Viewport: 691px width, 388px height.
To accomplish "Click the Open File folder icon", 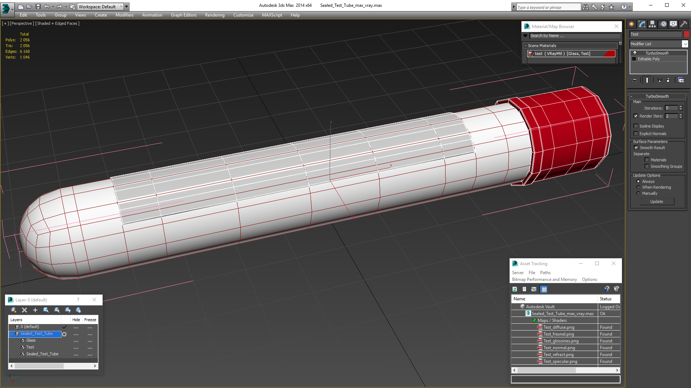I will tap(30, 6).
